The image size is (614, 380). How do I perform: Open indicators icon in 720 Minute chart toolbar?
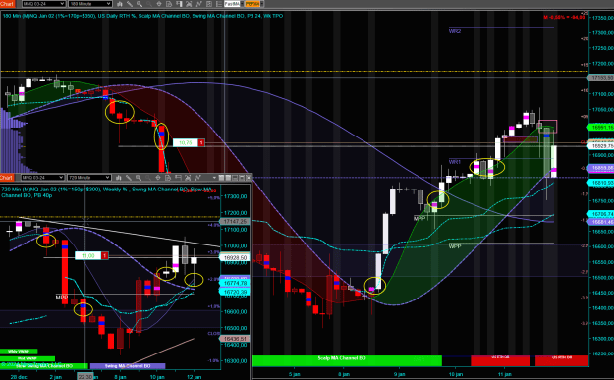188,178
